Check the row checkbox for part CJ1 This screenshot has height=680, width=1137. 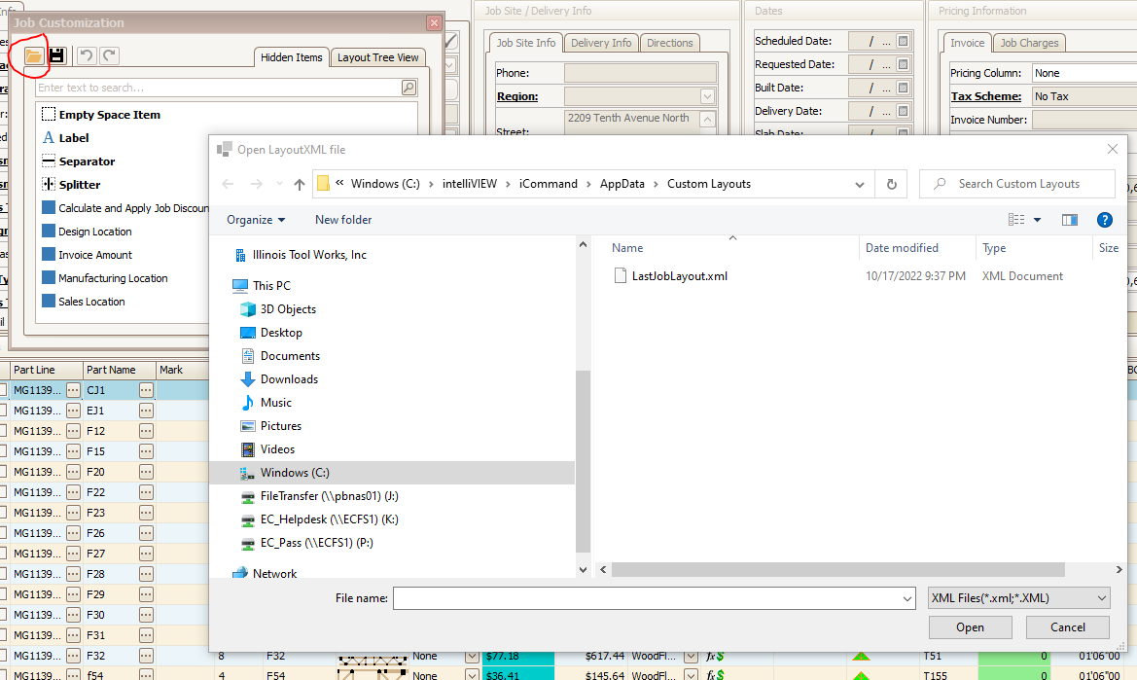point(3,390)
